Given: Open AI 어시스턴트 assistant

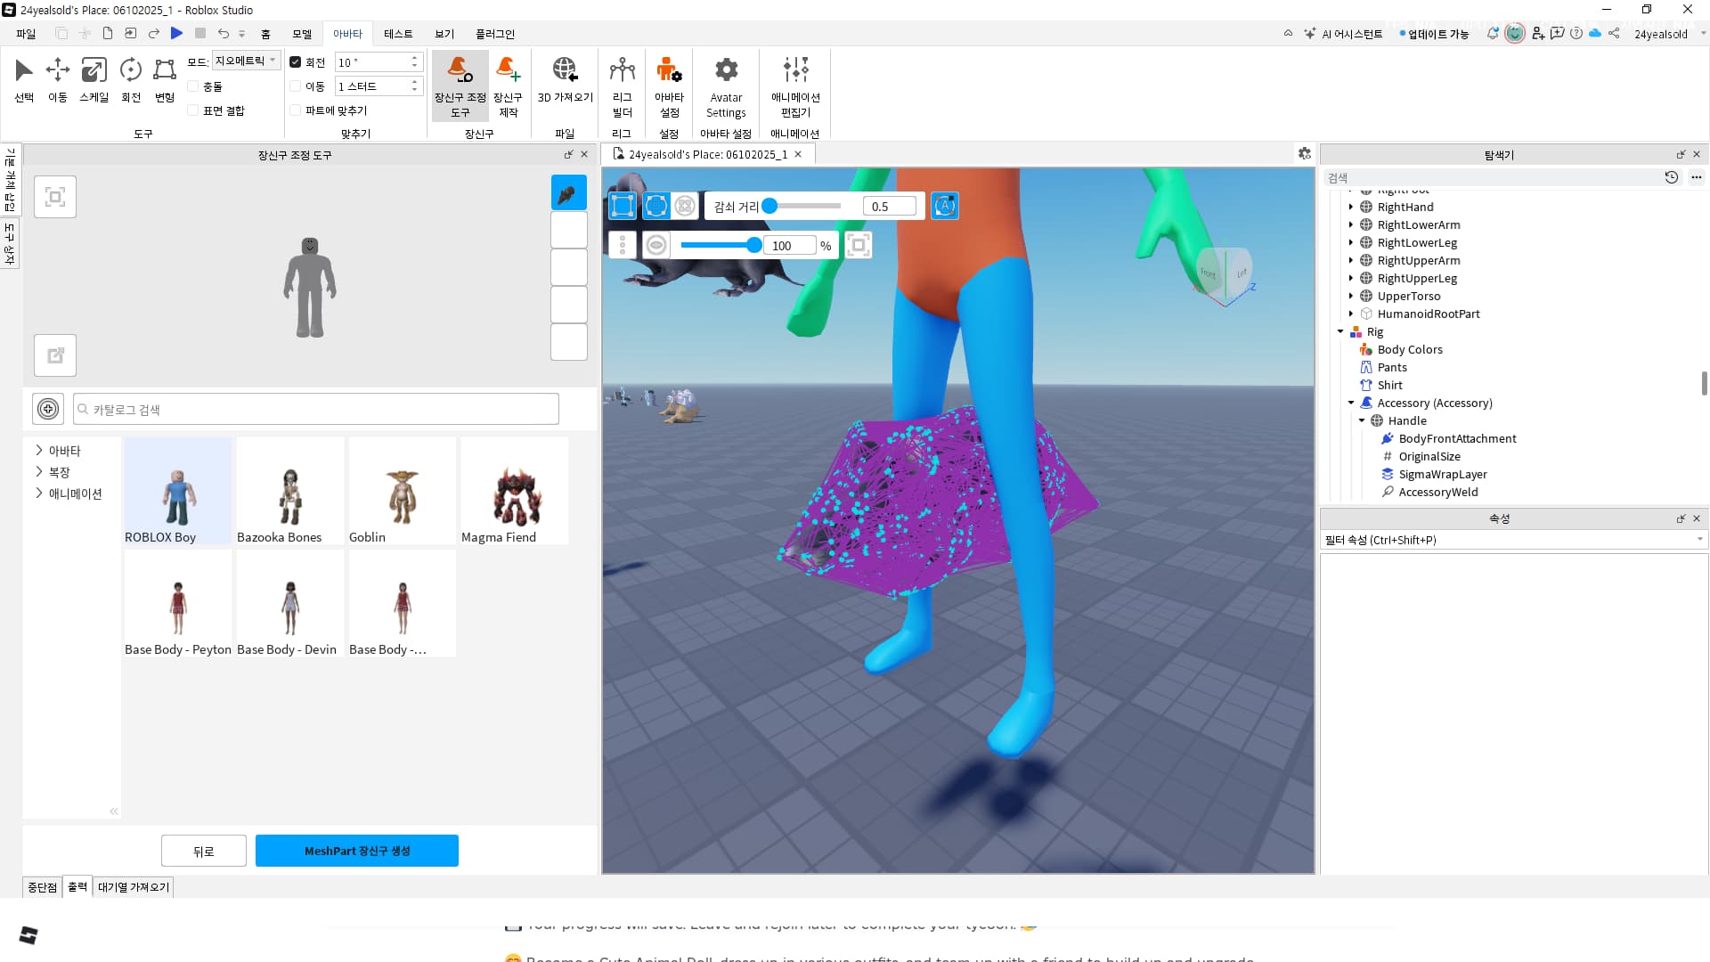Looking at the screenshot, I should pos(1344,34).
